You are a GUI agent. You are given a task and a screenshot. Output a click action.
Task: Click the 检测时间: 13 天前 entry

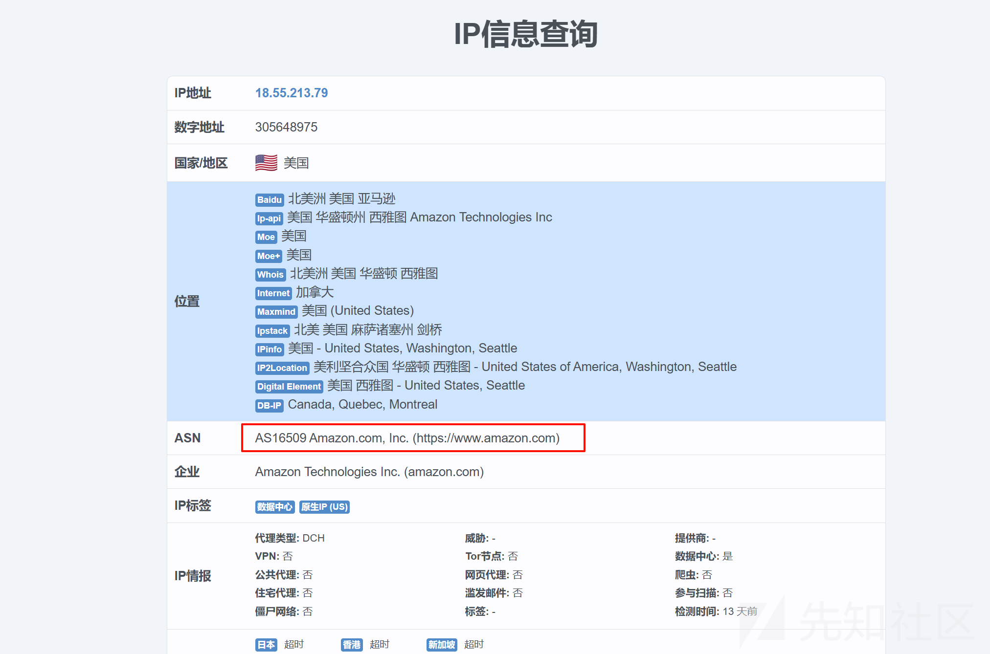(x=716, y=611)
